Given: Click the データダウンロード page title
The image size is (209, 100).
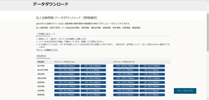Looking at the screenshot, I should click(x=51, y=4).
